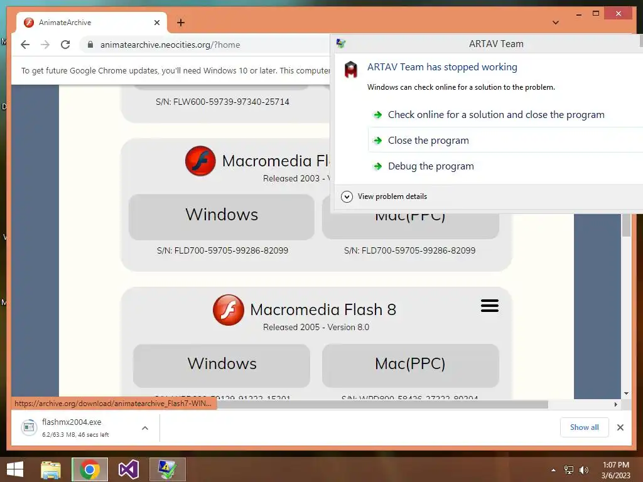Viewport: 643px width, 482px height.
Task: Open a new Chrome tab
Action: (x=180, y=23)
